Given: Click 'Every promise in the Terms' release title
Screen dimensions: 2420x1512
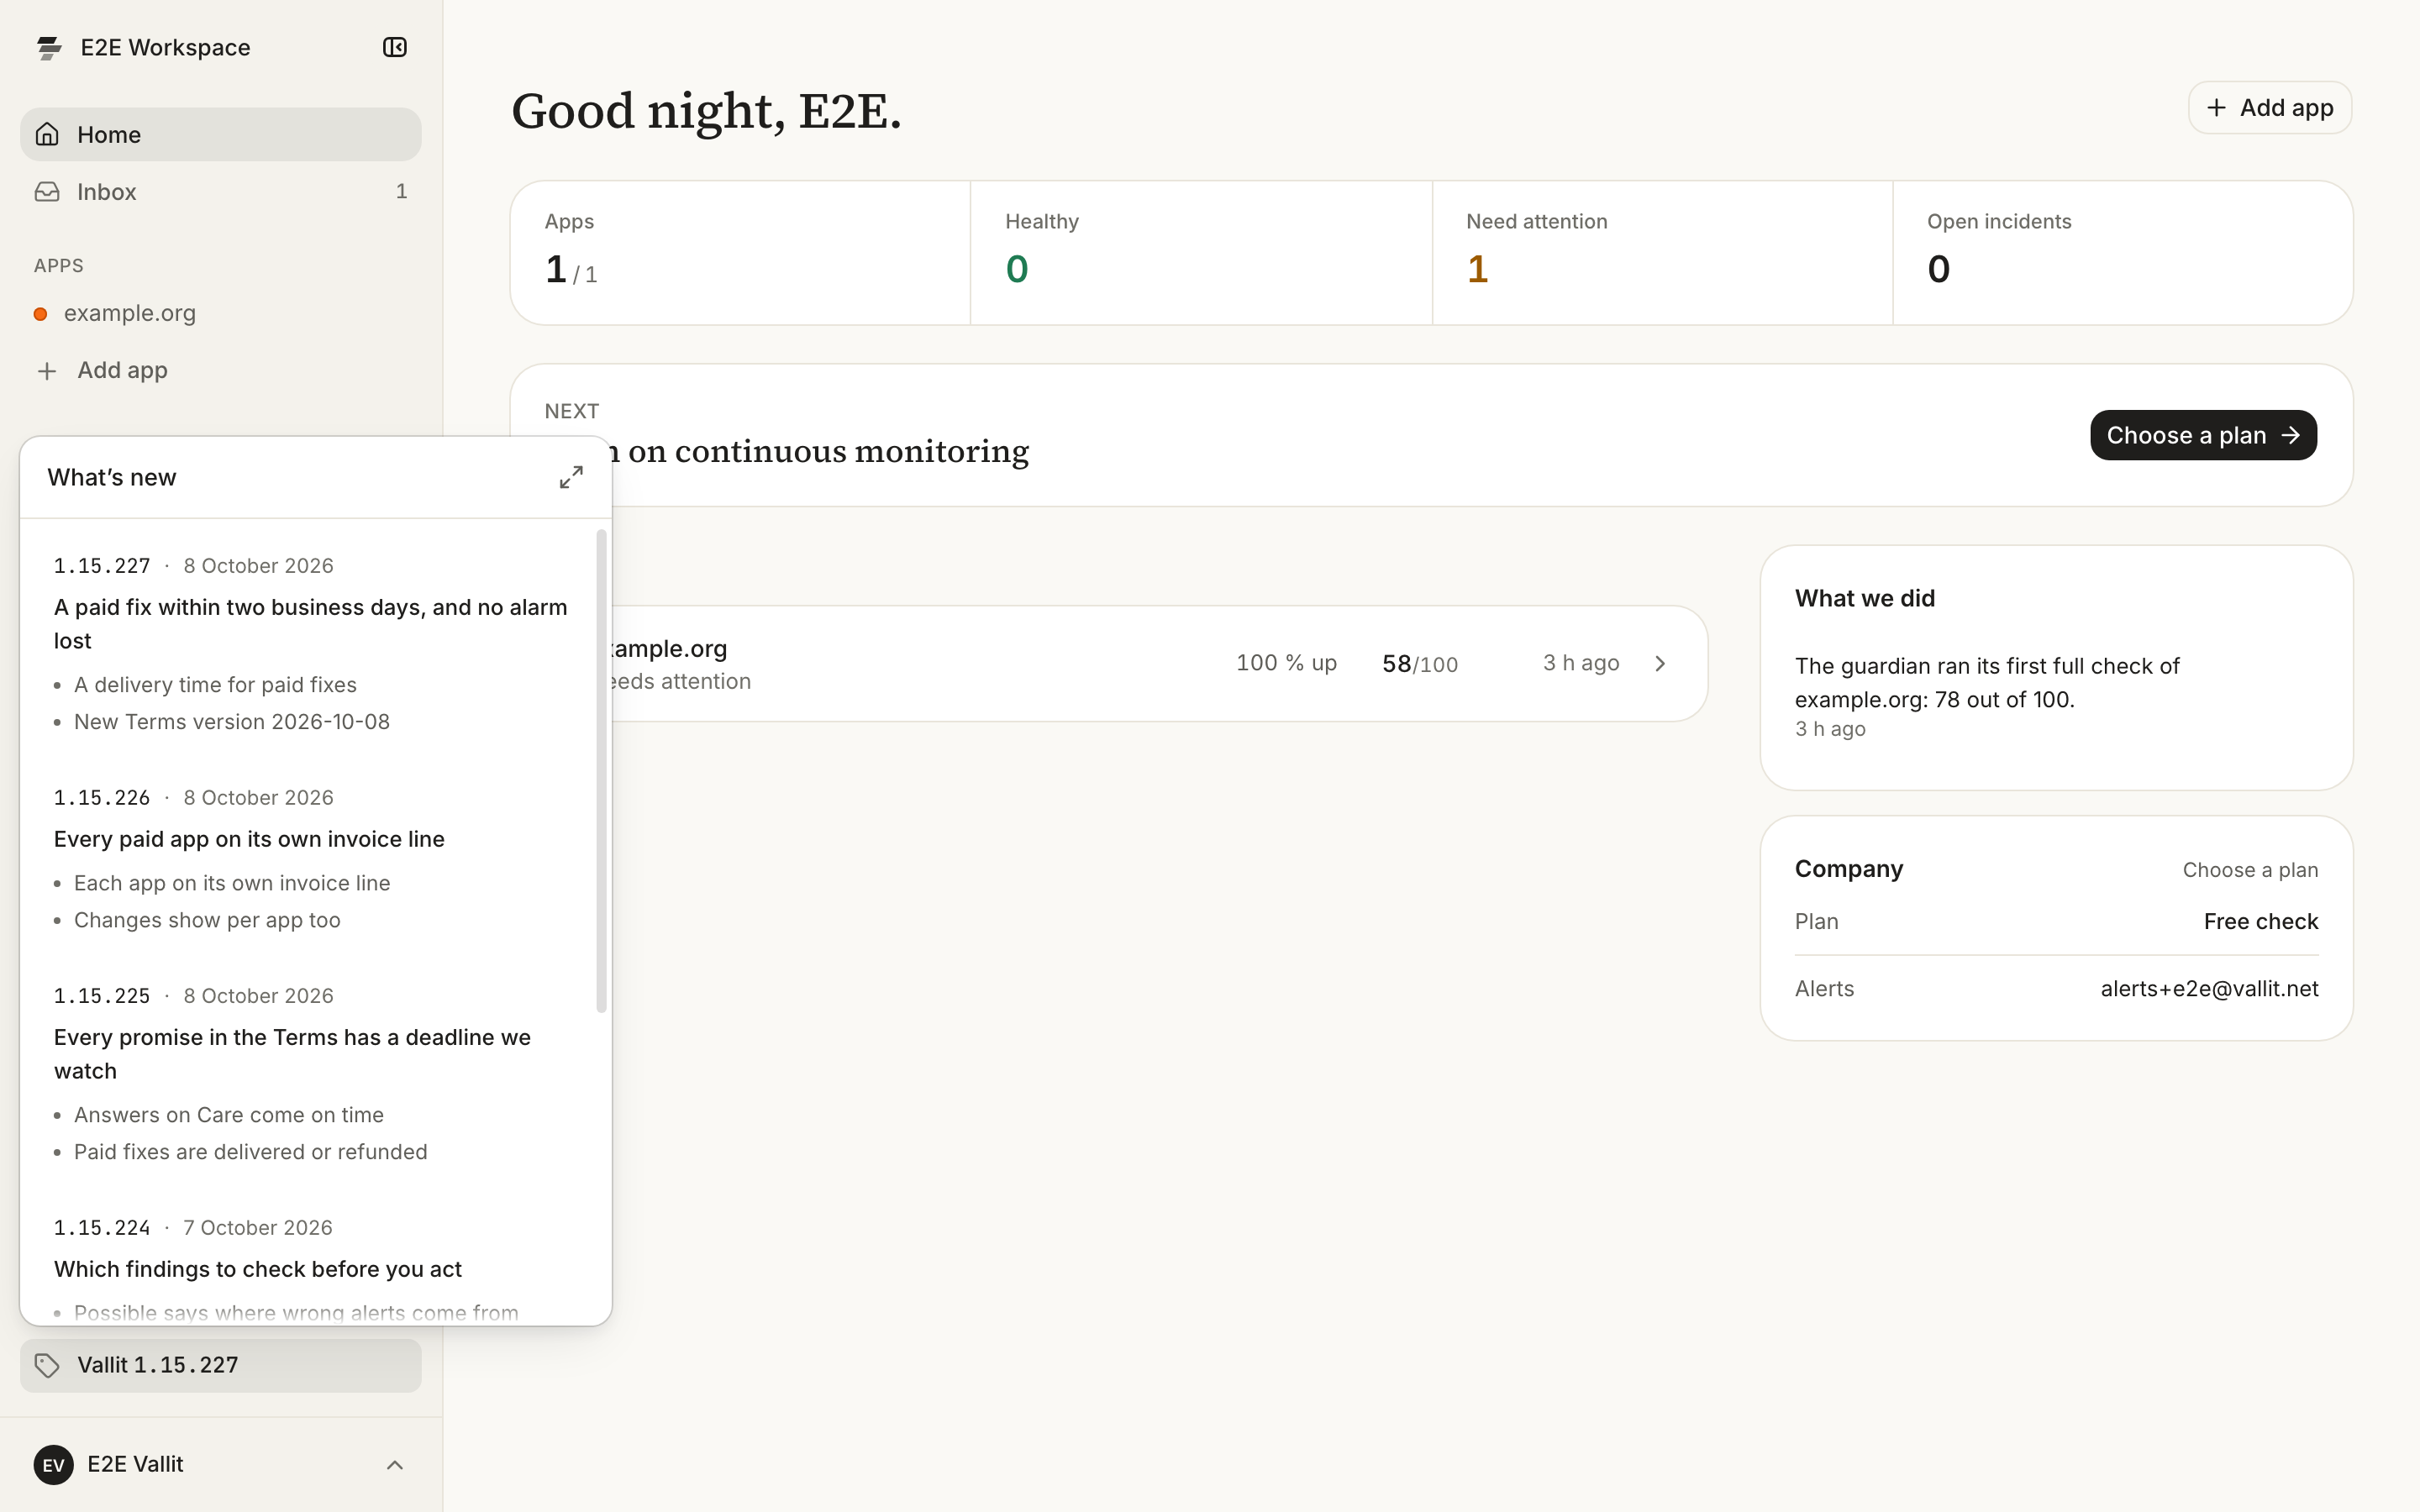Looking at the screenshot, I should click(292, 1054).
